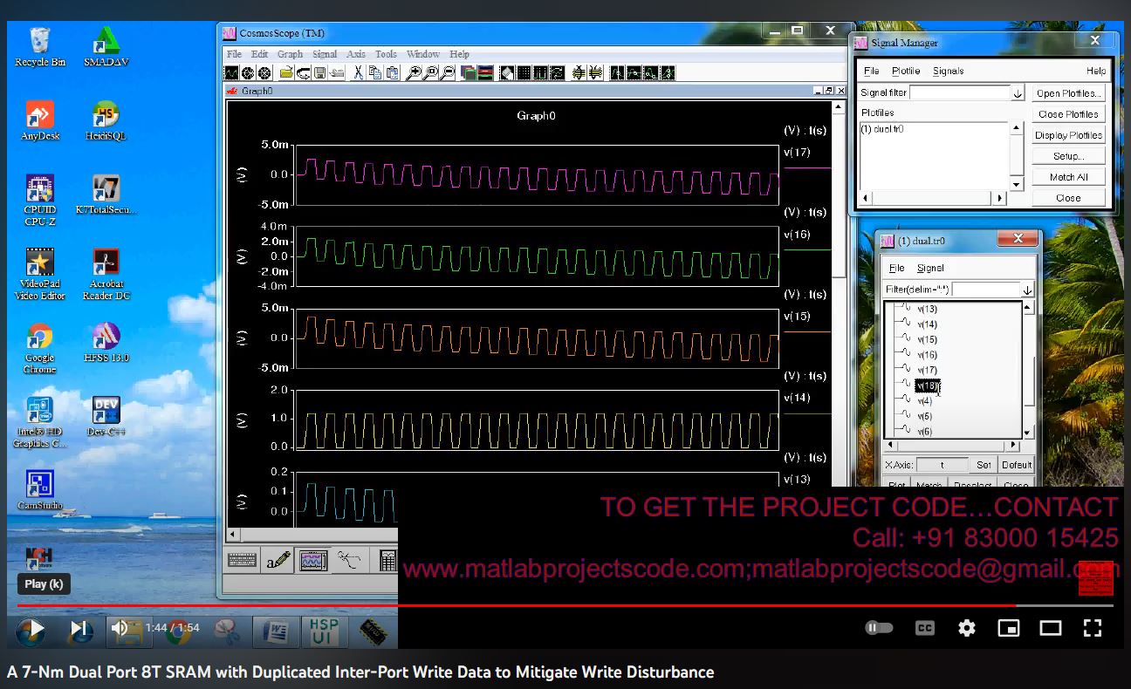This screenshot has height=689, width=1131.
Task: Click the Save floppy disk toolbar icon
Action: pyautogui.click(x=320, y=73)
